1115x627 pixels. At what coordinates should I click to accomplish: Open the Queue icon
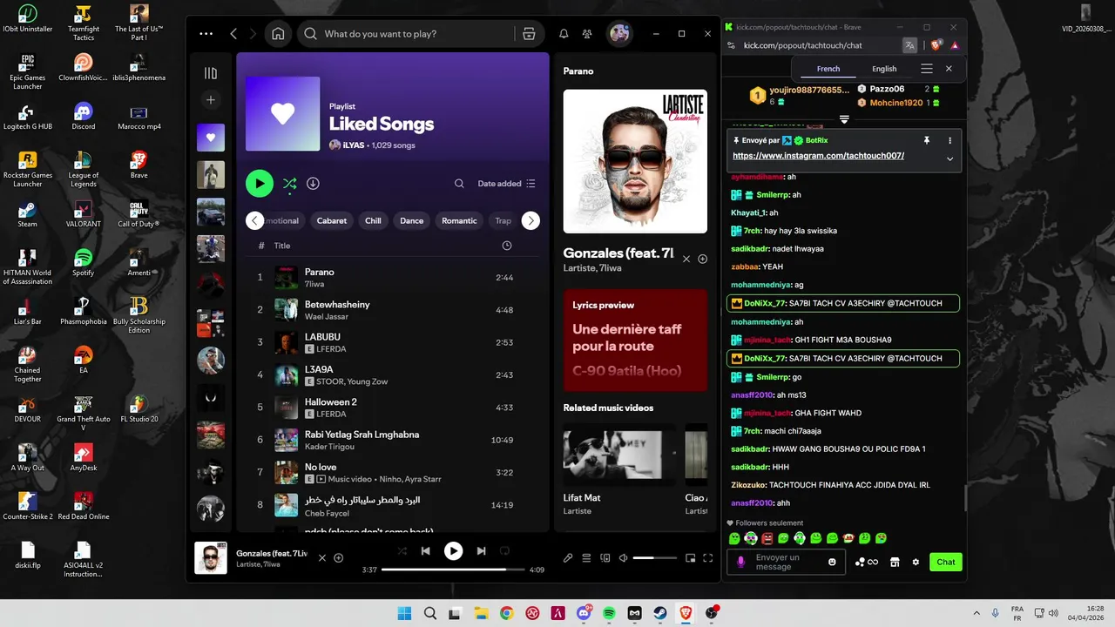click(x=586, y=558)
